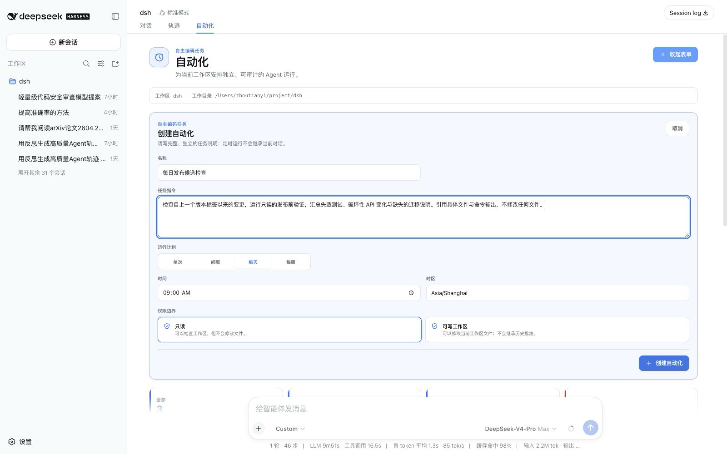Click the DeepSeek logo
The width and height of the screenshot is (727, 454).
[48, 16]
